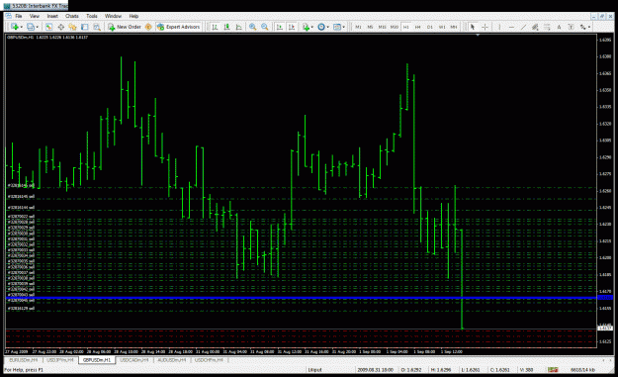Toggle Chart Shift button
Screen dimensions: 618x377
click(292, 27)
